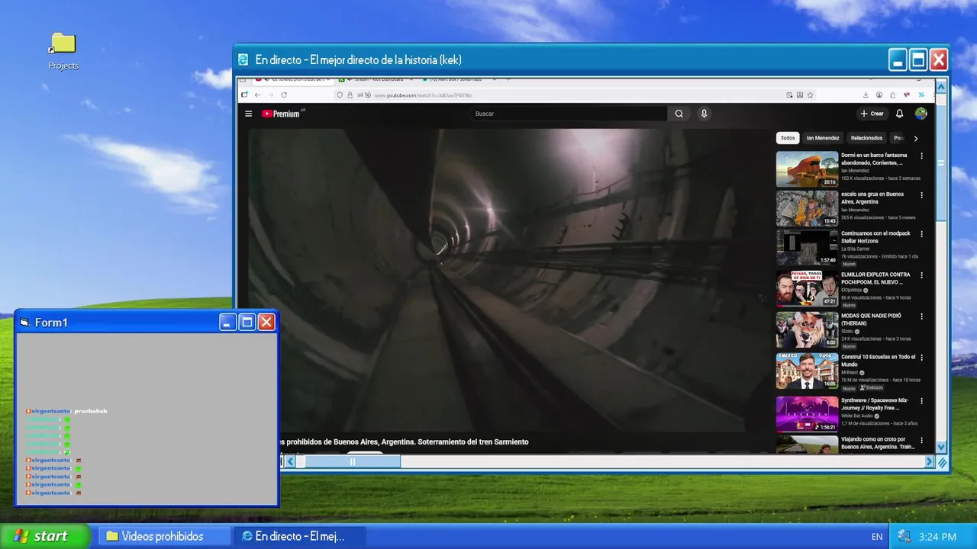Click the Internet Explorer icon in the window title
The width and height of the screenshot is (977, 549).
[x=243, y=59]
